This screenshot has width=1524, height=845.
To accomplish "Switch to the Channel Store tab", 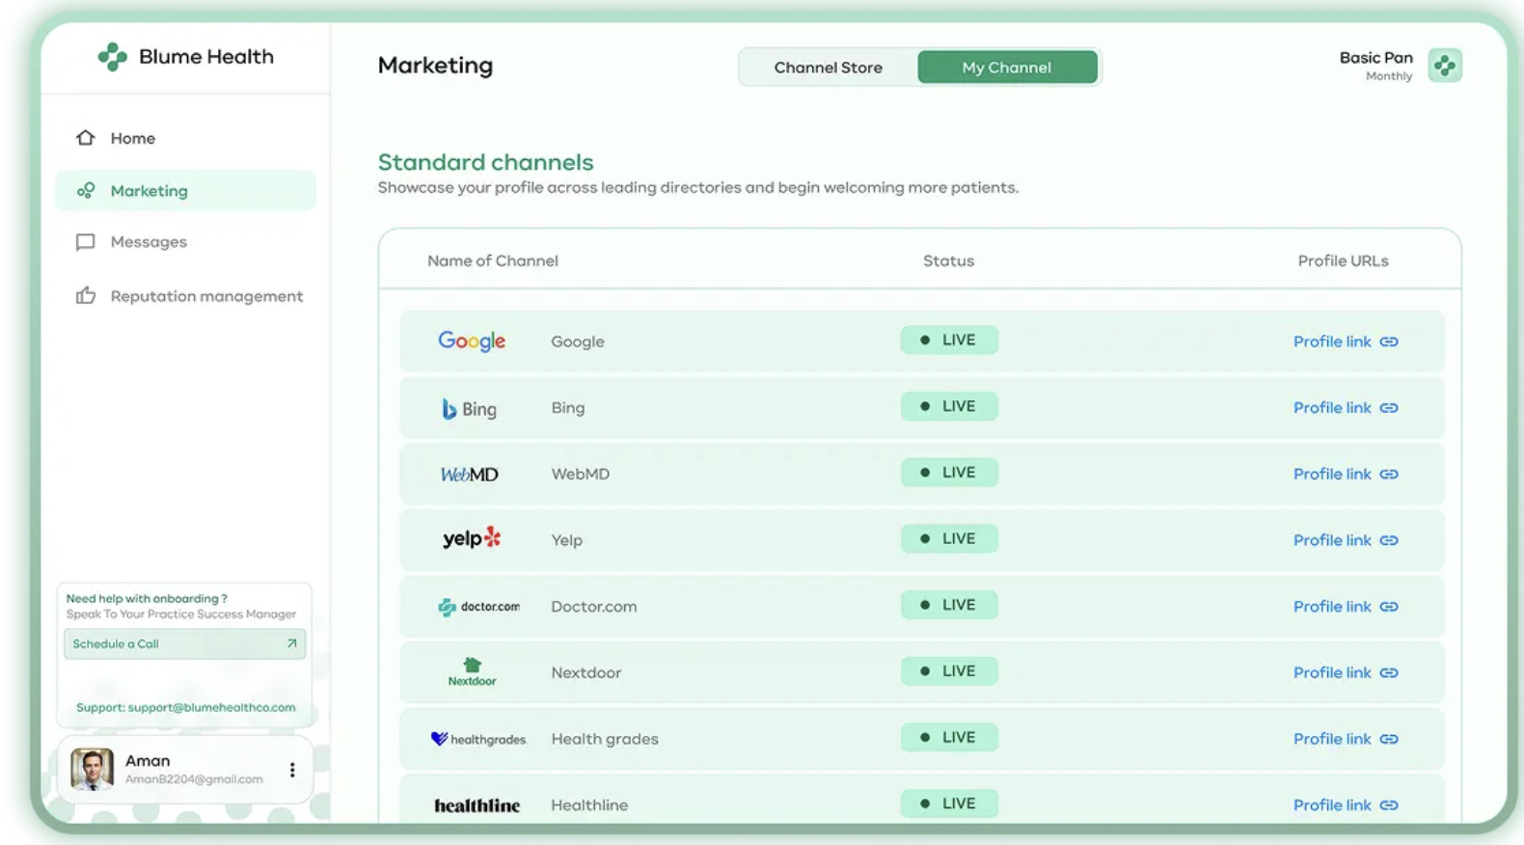I will (x=828, y=68).
